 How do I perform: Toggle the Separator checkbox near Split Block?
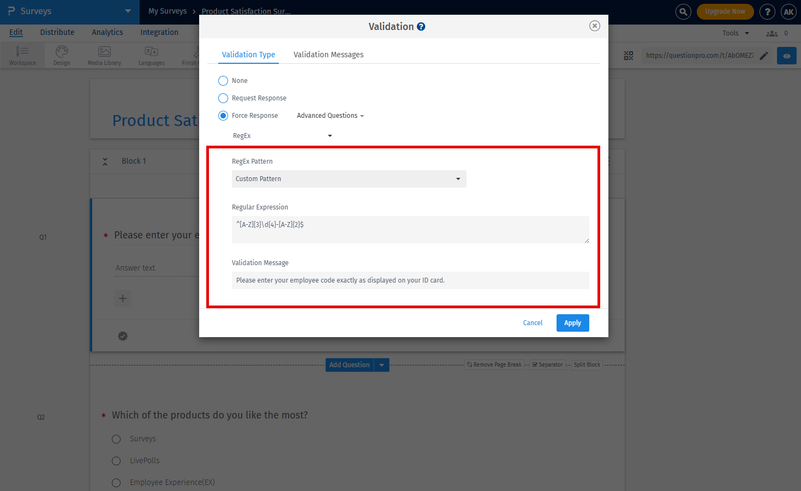pyautogui.click(x=534, y=364)
